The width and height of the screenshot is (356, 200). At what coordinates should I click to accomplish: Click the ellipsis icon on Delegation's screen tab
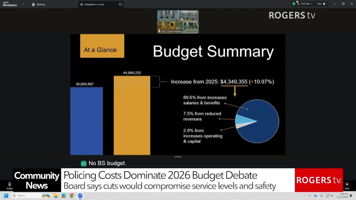click(x=120, y=4)
